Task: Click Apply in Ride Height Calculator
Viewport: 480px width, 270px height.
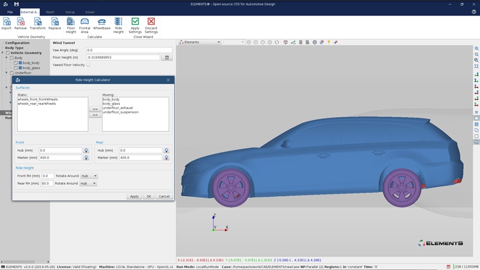Action: click(x=134, y=196)
